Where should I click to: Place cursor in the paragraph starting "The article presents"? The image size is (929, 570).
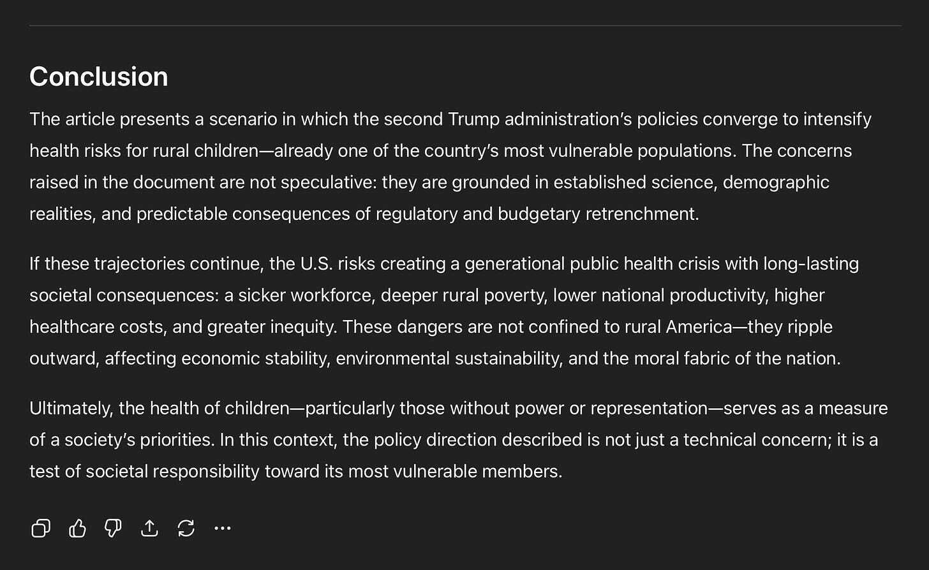(450, 166)
